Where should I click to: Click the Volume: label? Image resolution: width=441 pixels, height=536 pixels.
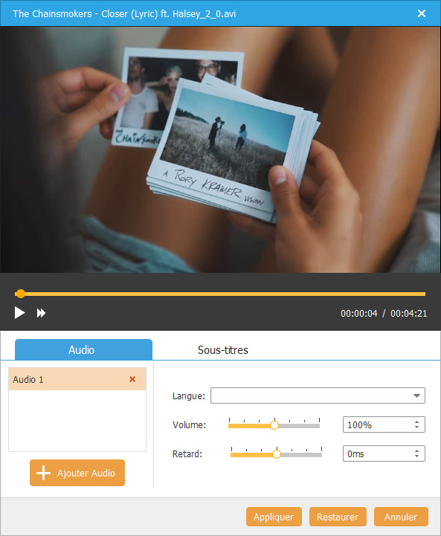point(190,425)
